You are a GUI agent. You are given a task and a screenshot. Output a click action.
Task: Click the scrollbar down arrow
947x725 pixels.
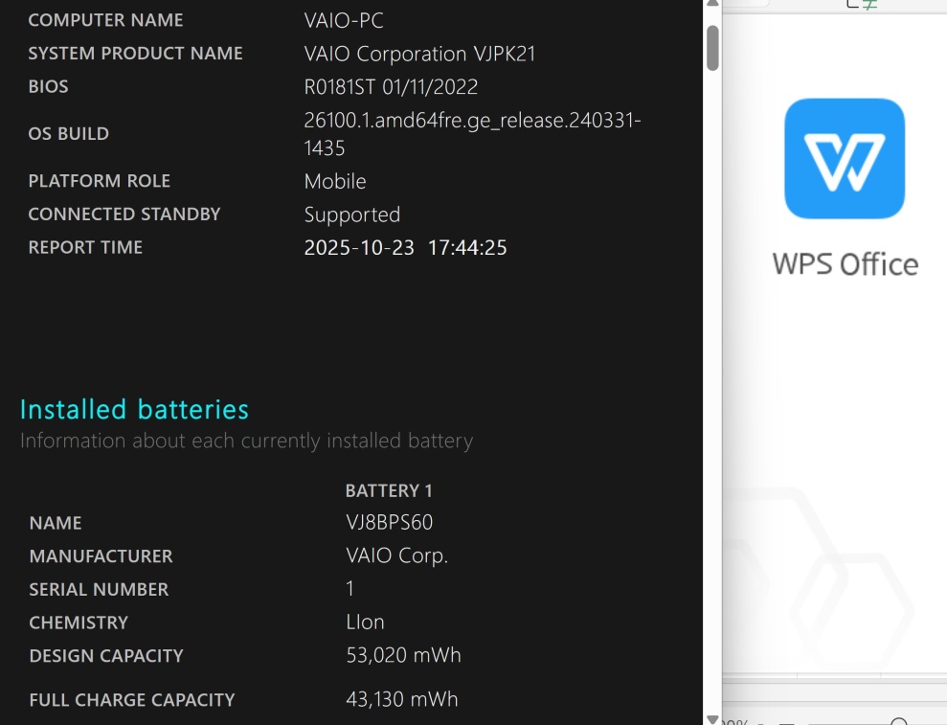712,718
